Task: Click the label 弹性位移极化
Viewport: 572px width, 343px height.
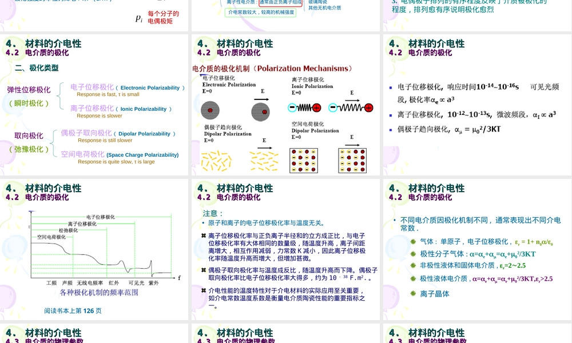Action: tap(29, 90)
